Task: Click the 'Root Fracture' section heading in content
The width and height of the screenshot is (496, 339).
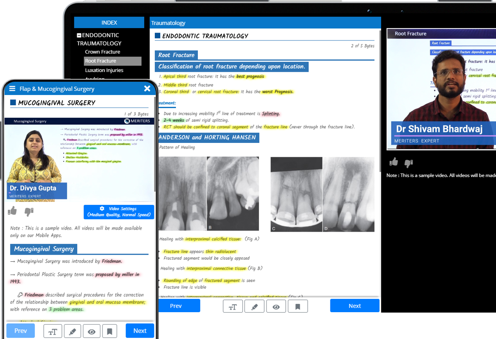Action: click(x=176, y=55)
